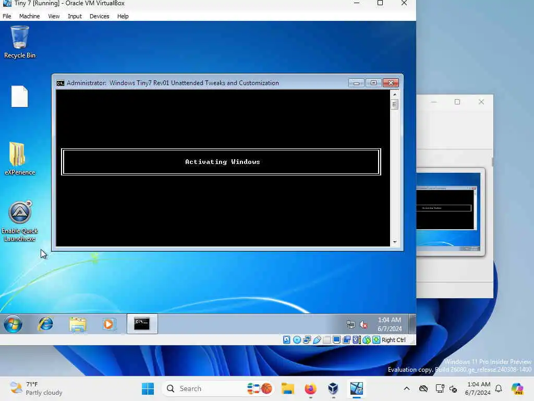Open the Windows 11 Start button
The image size is (534, 401).
148,388
